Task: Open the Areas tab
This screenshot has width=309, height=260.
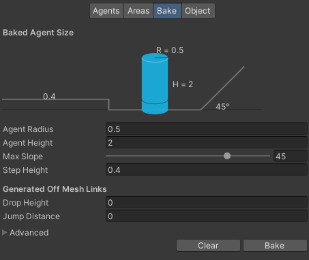Action: click(x=138, y=11)
